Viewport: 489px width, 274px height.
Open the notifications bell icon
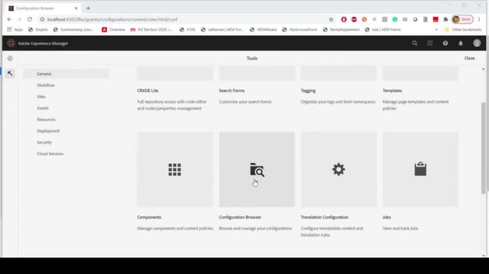[460, 43]
